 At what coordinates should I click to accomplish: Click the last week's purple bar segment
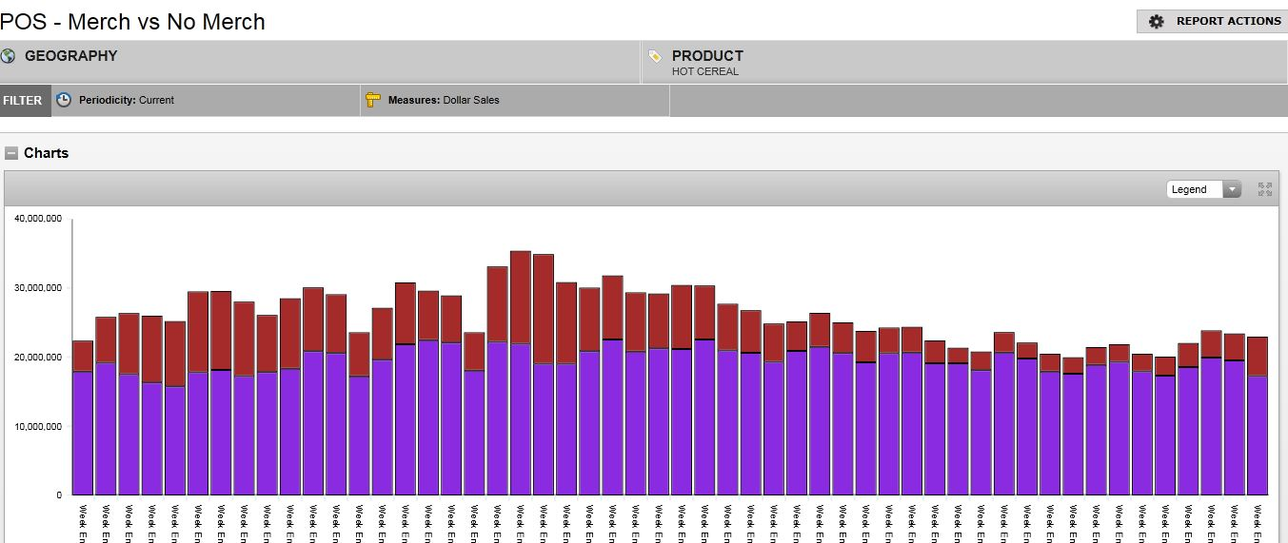coord(1257,436)
